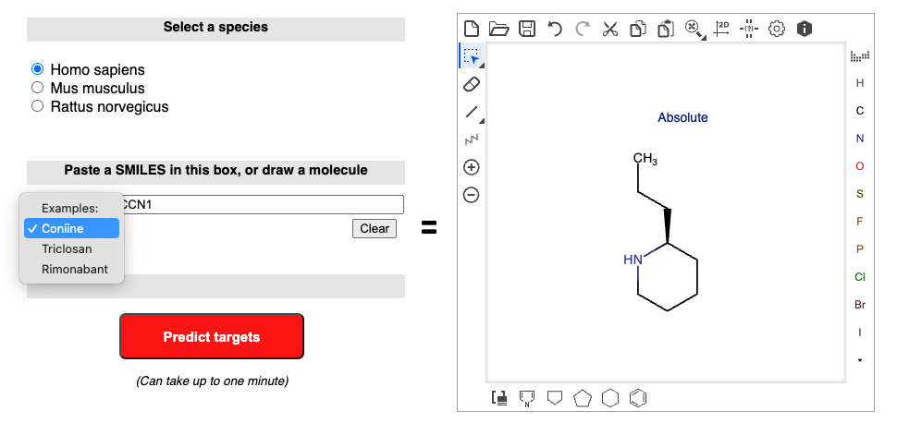This screenshot has width=897, height=435.
Task: Pick Rimonabant example molecule
Action: coord(74,269)
